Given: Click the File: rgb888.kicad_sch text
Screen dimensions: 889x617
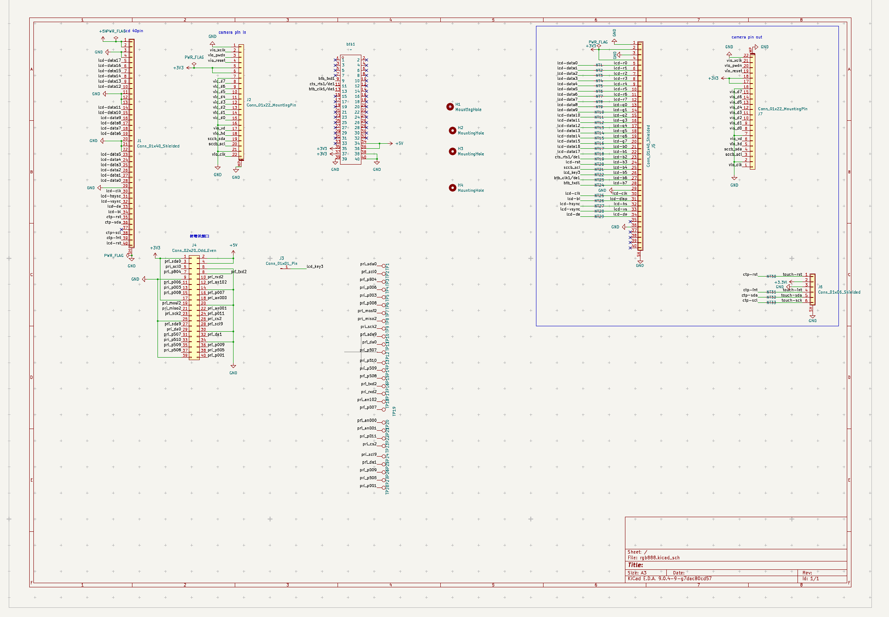Looking at the screenshot, I should coord(653,558).
